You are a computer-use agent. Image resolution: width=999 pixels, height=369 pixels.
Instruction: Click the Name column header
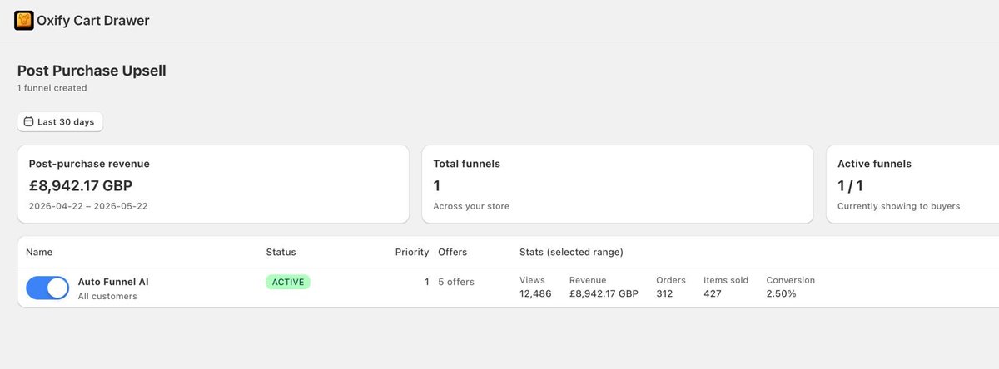[39, 252]
